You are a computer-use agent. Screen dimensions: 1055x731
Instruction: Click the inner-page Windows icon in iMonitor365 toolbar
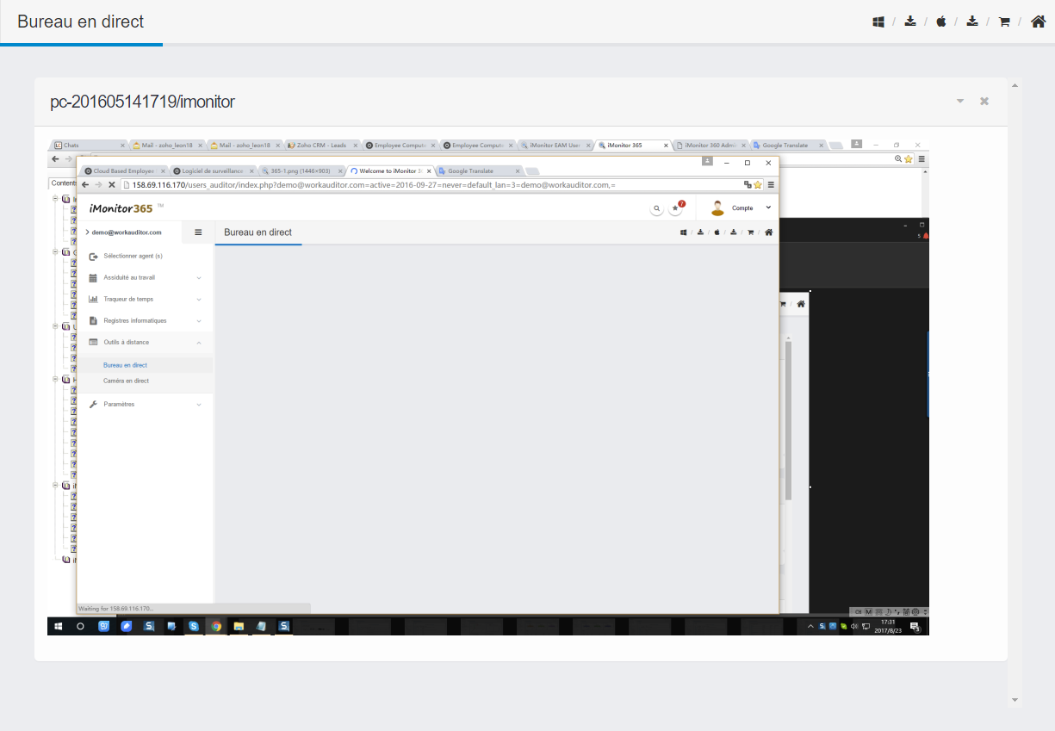point(683,232)
